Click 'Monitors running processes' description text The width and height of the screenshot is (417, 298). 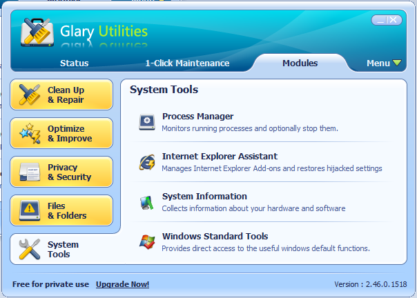point(250,128)
